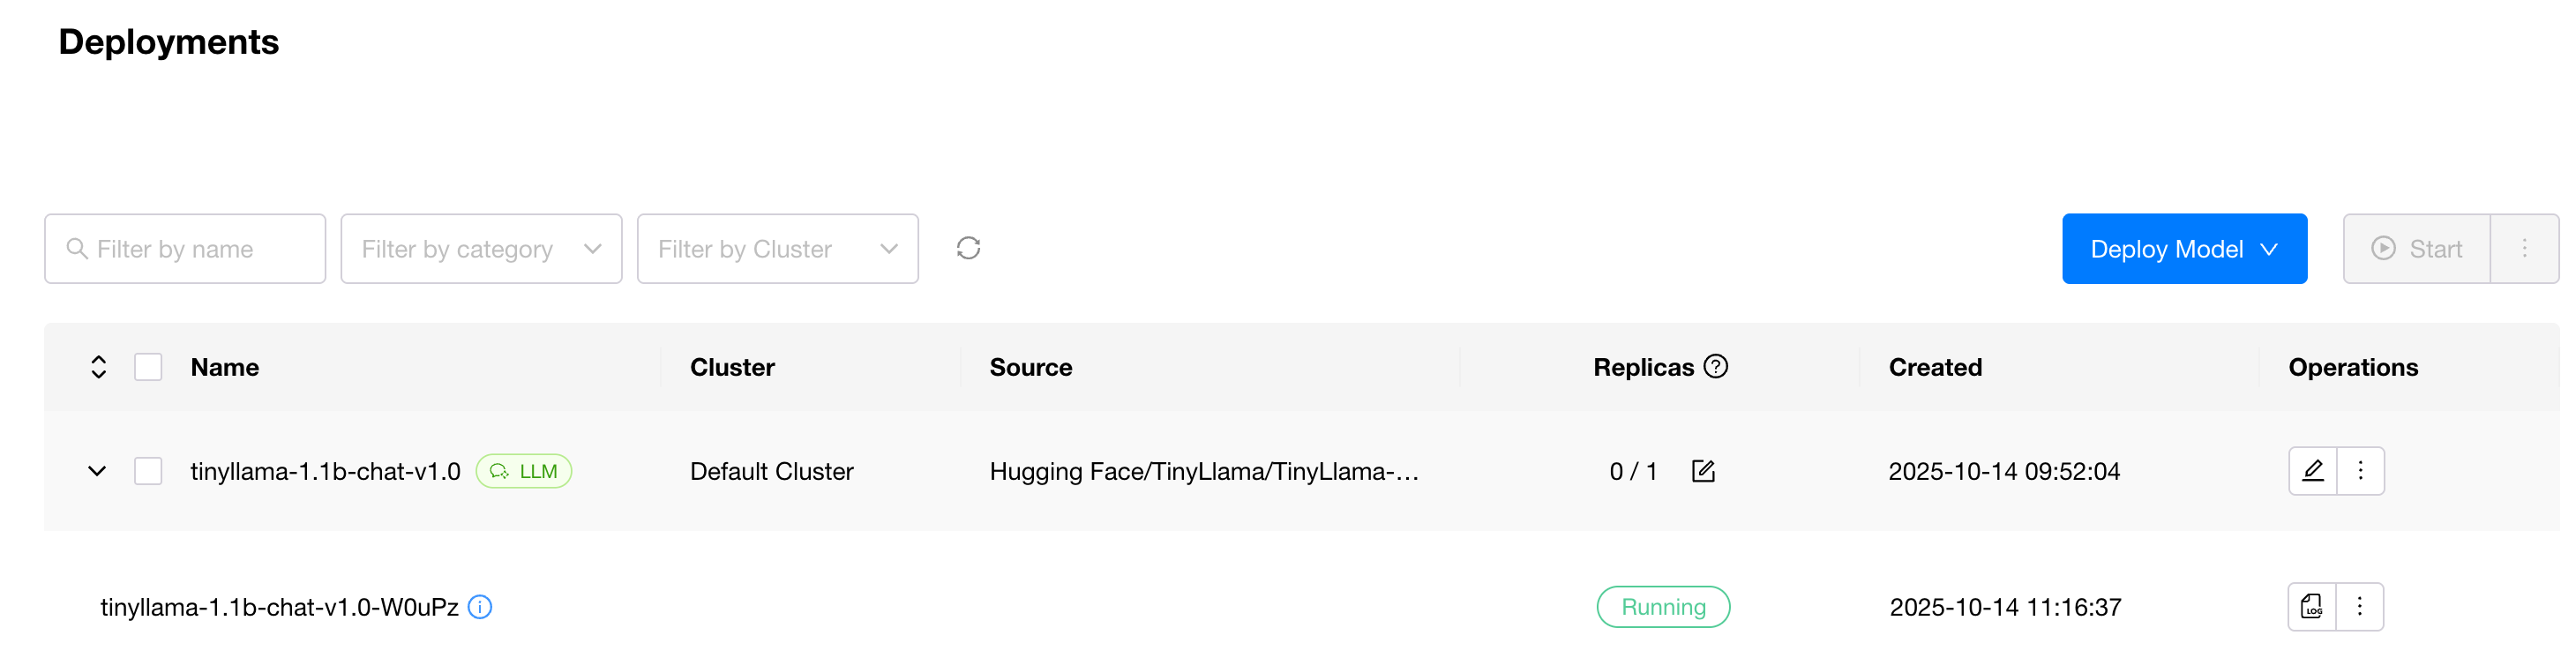
Task: Click the refresh deployments icon
Action: [967, 248]
